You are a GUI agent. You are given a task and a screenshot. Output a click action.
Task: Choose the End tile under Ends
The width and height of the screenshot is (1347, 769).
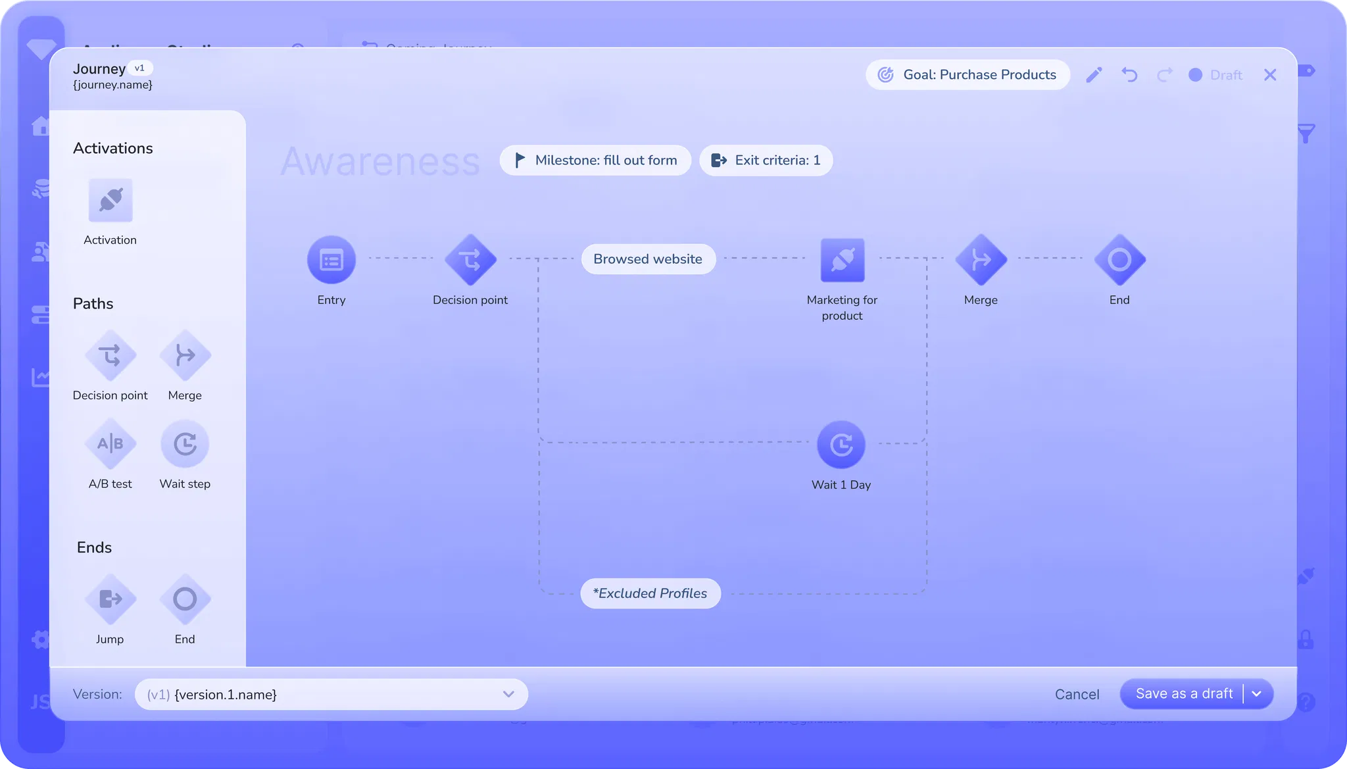pos(185,599)
